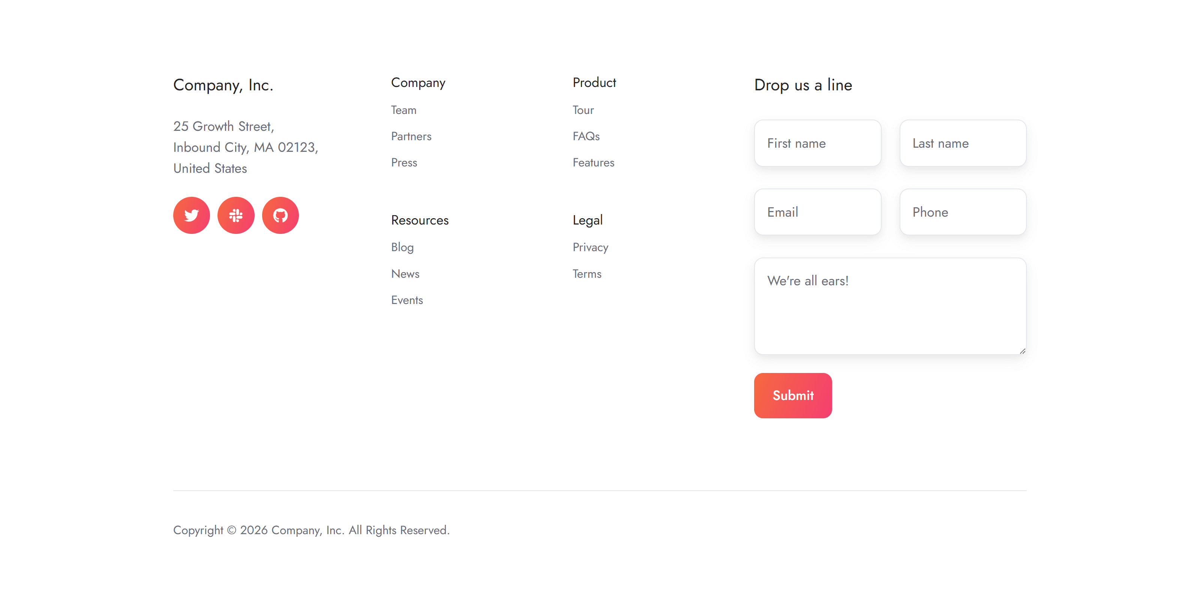Screen dimensions: 1200x611
Task: Focus the Phone input field
Action: point(962,213)
